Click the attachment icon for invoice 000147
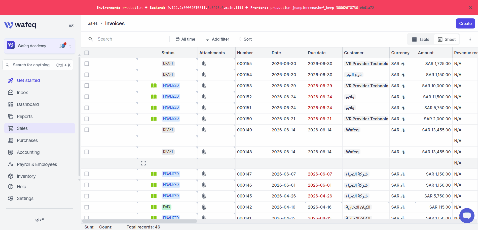The width and height of the screenshot is (478, 230). 204,174
